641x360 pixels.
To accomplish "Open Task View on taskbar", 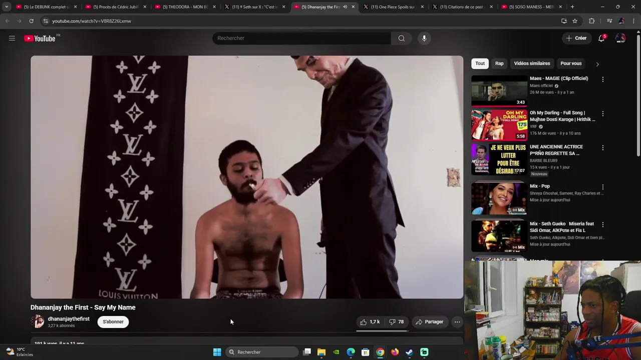I will tap(307, 352).
